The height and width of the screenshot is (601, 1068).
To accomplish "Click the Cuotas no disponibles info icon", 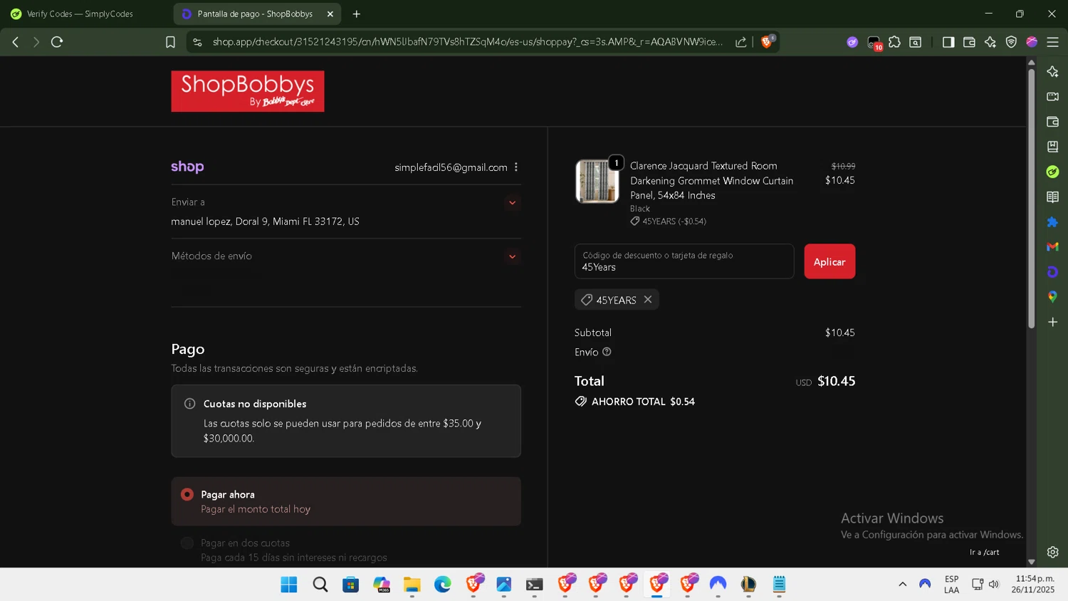I will click(189, 404).
